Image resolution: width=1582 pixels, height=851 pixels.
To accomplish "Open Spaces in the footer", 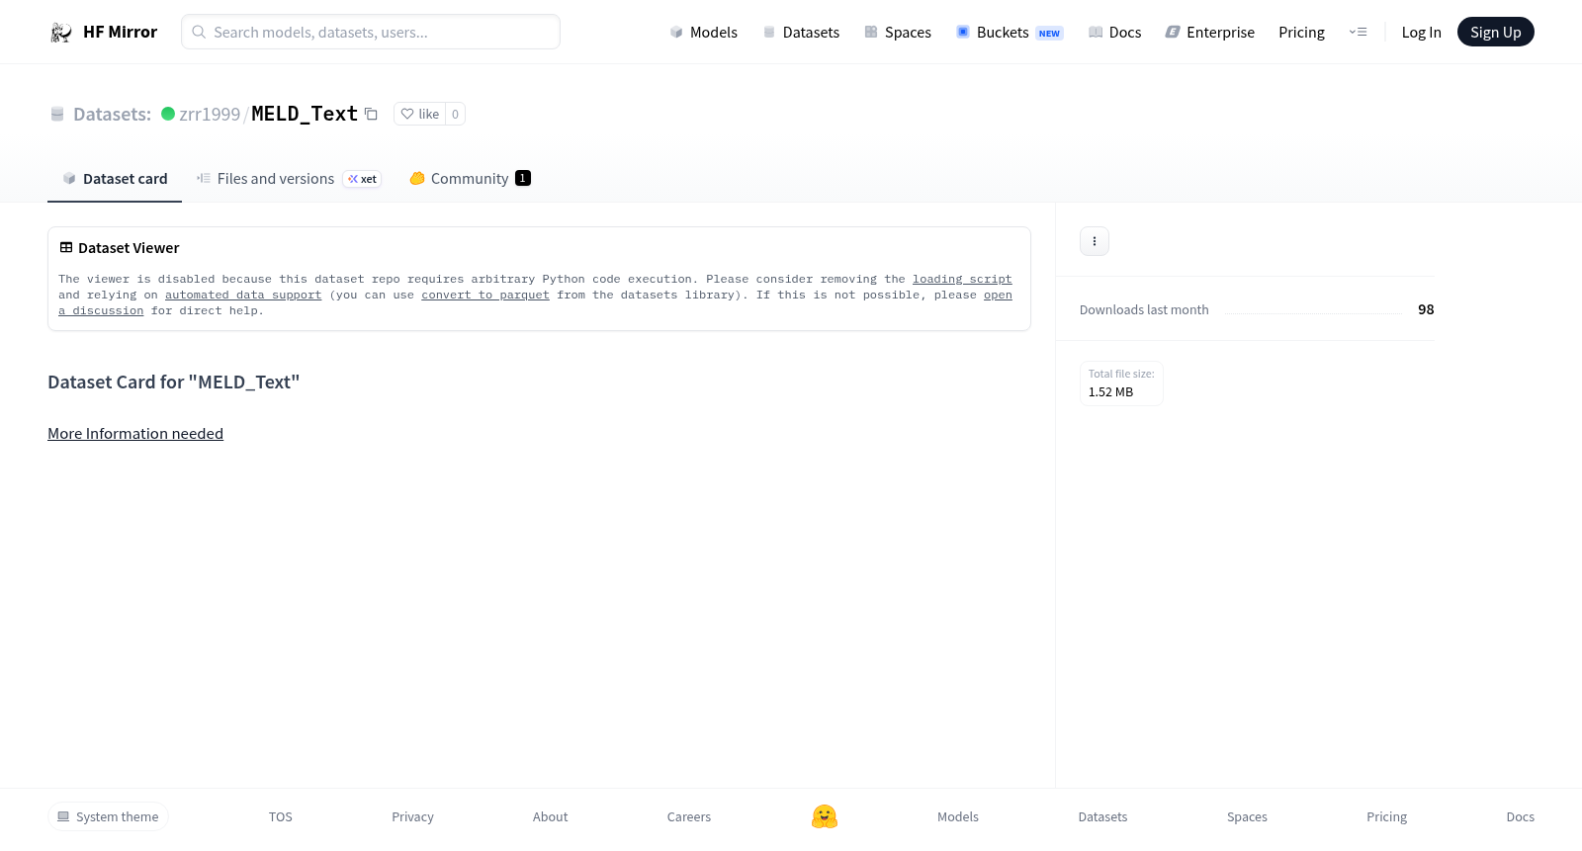I will (1247, 816).
